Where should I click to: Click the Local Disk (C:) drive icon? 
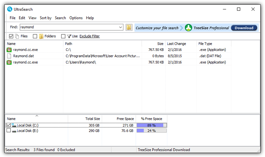pyautogui.click(x=14, y=125)
